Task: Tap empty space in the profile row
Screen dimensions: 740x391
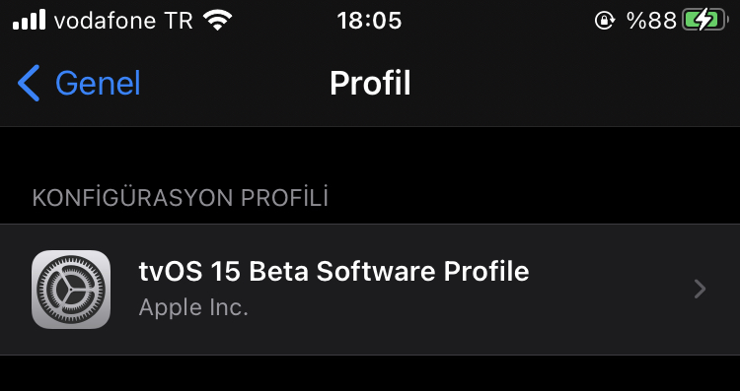Action: [x=614, y=290]
